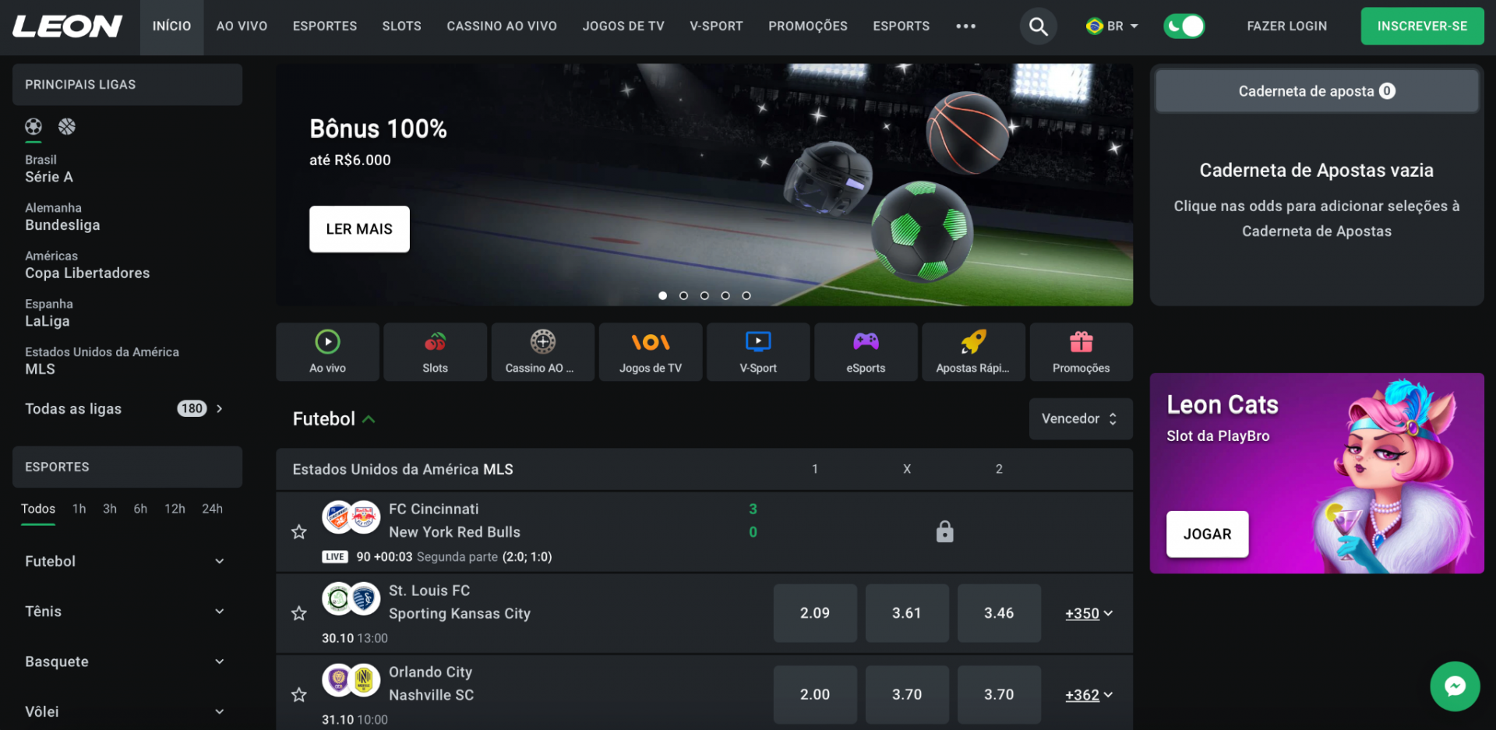Click the INSCREVER-SE button
The height and width of the screenshot is (730, 1496).
(x=1422, y=26)
